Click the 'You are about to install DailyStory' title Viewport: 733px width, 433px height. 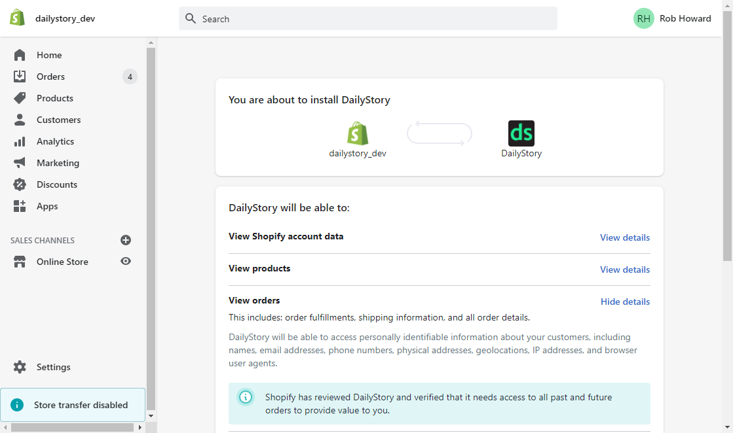pos(309,100)
